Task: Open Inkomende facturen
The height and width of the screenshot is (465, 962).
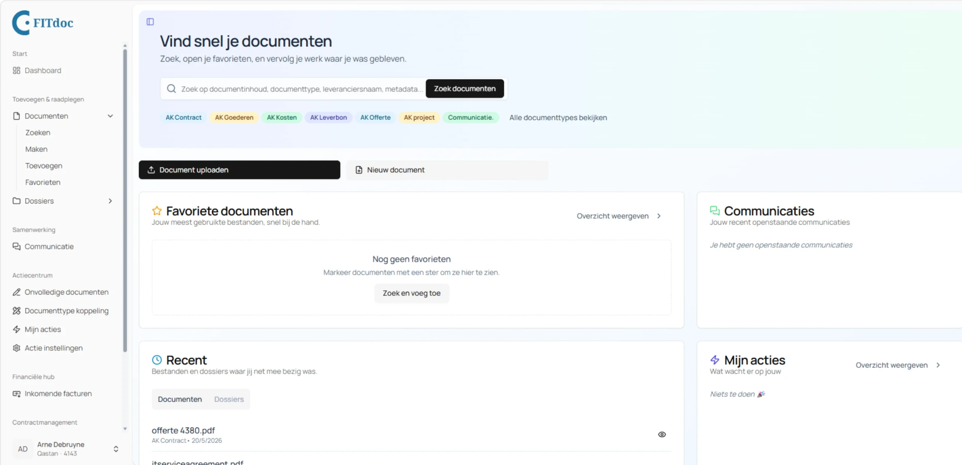Action: (52, 394)
